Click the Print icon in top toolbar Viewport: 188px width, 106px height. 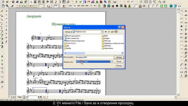click(x=17, y=2)
